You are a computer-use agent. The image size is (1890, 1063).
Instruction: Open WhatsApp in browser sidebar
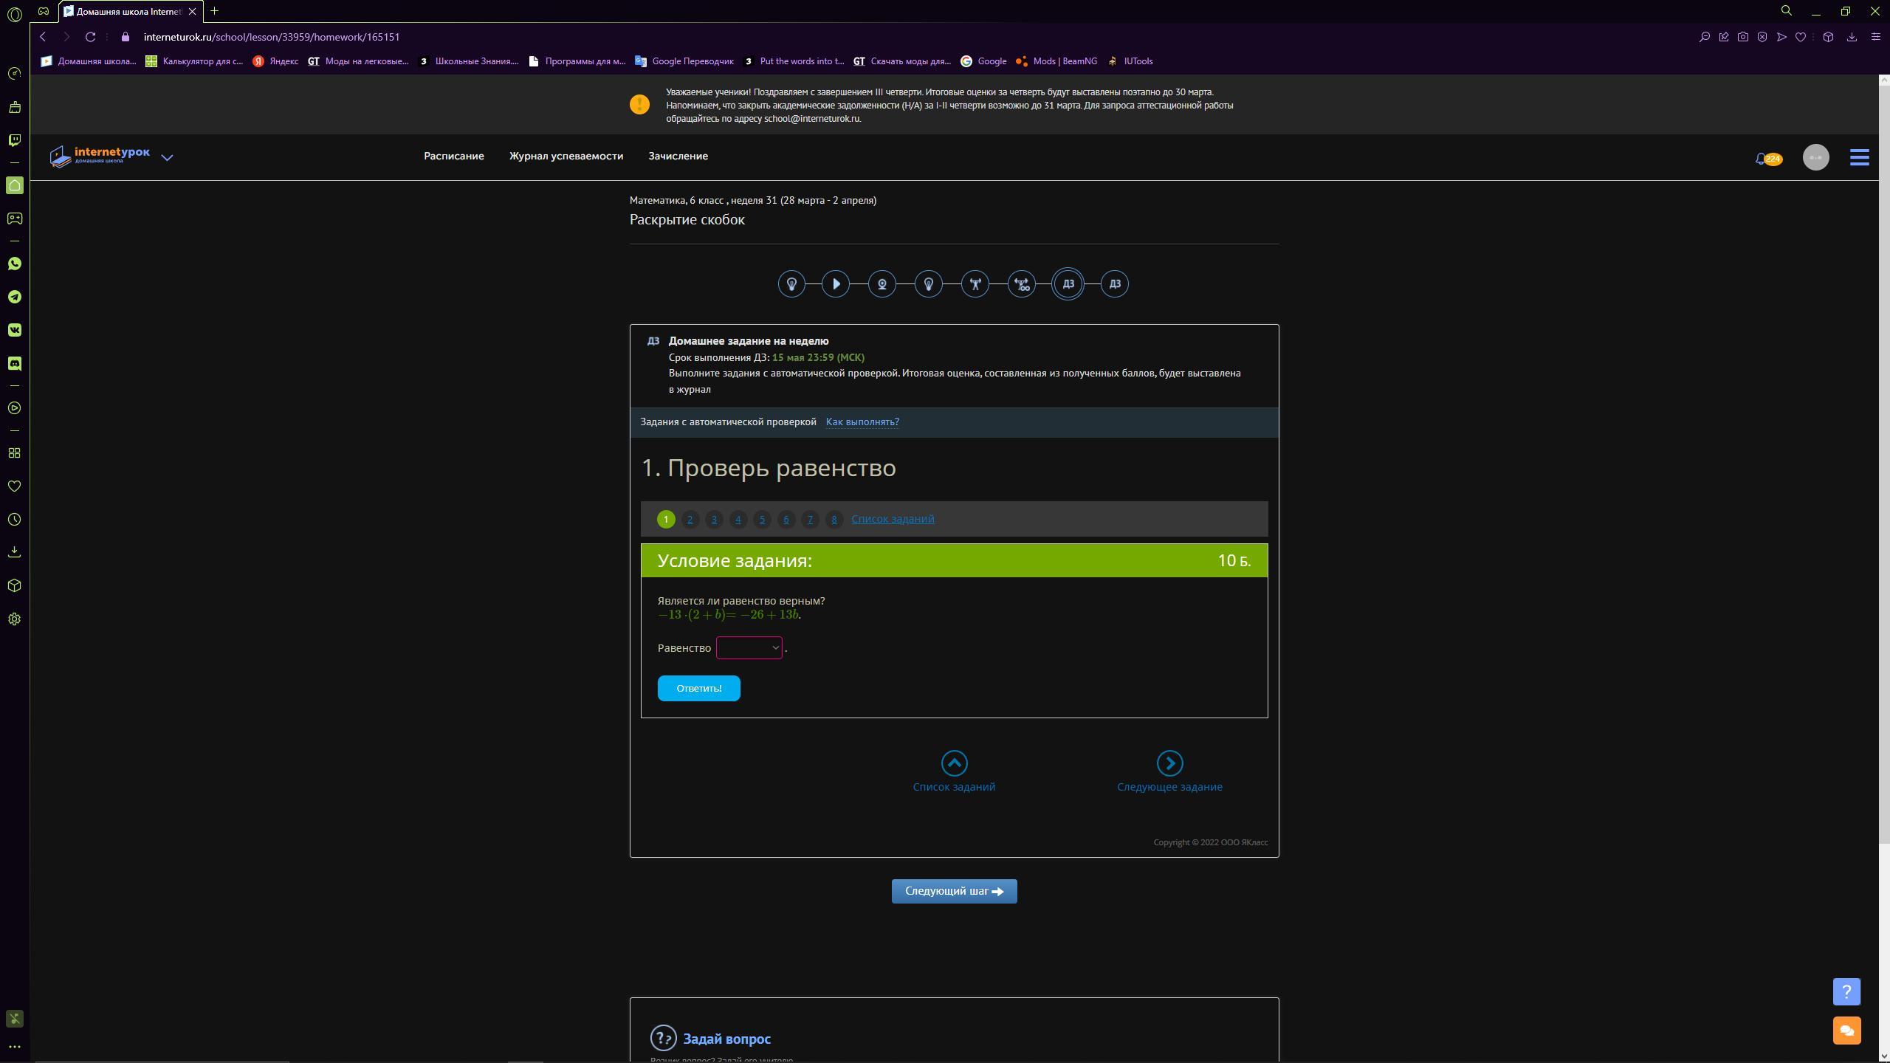click(14, 264)
